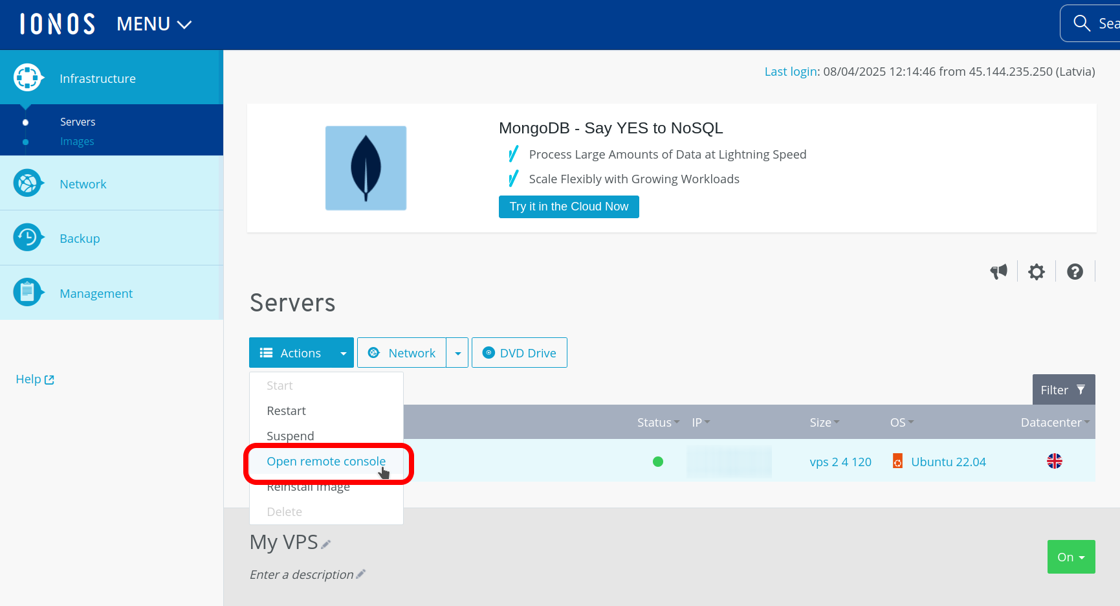This screenshot has height=606, width=1120.
Task: Click the Infrastructure icon
Action: pyautogui.click(x=27, y=78)
